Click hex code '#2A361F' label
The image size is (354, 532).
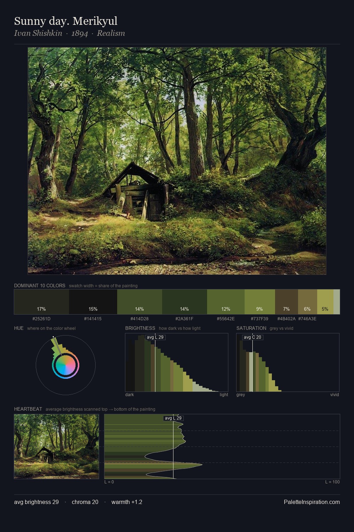(x=184, y=318)
